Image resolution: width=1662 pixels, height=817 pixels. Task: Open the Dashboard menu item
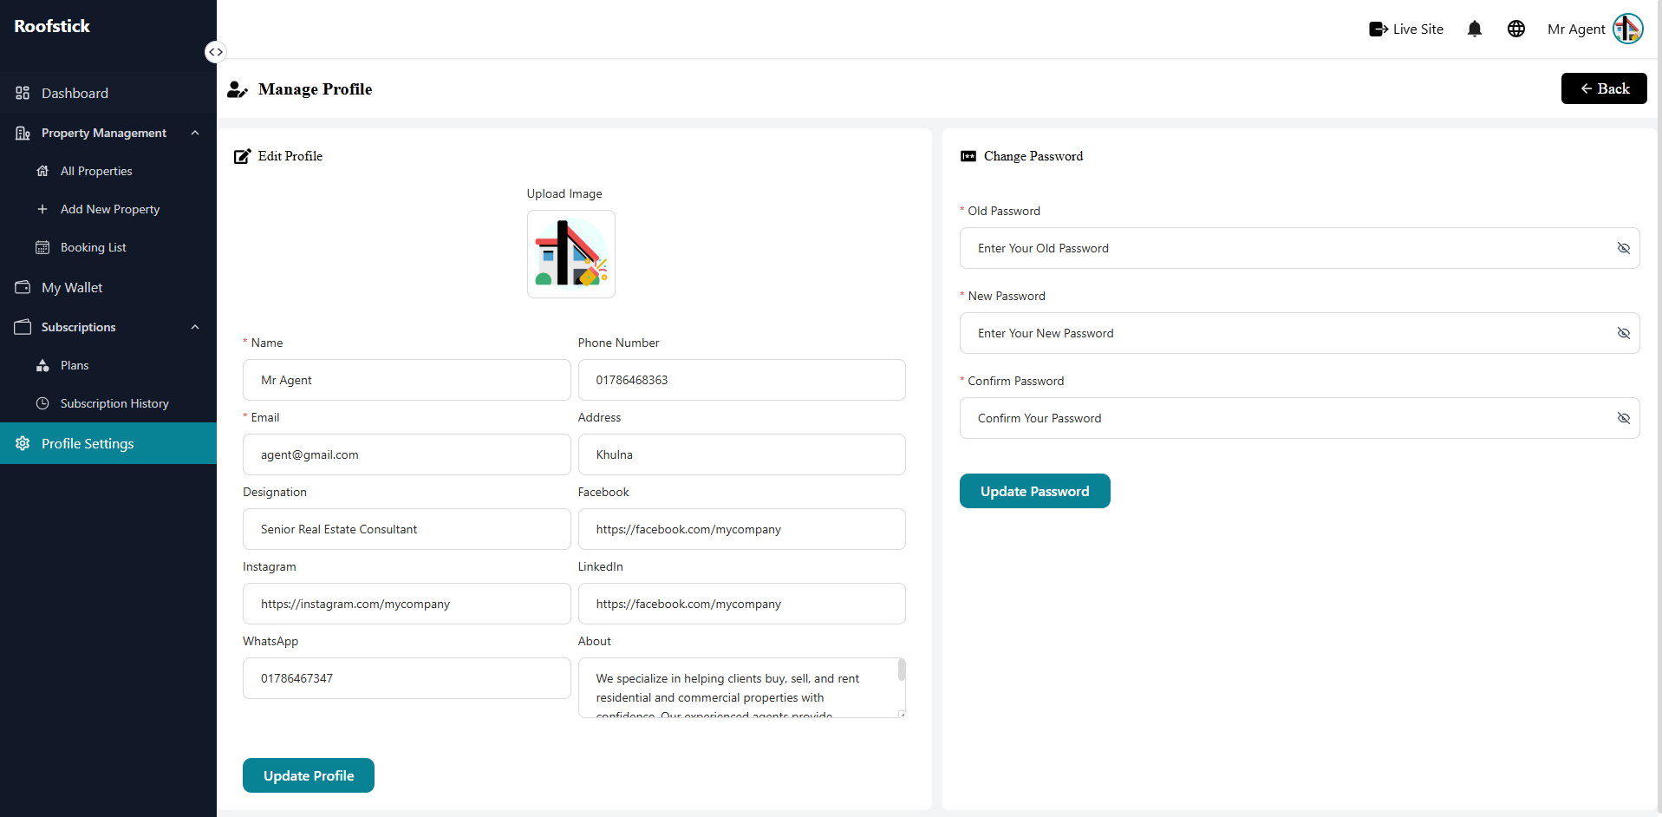(x=108, y=93)
